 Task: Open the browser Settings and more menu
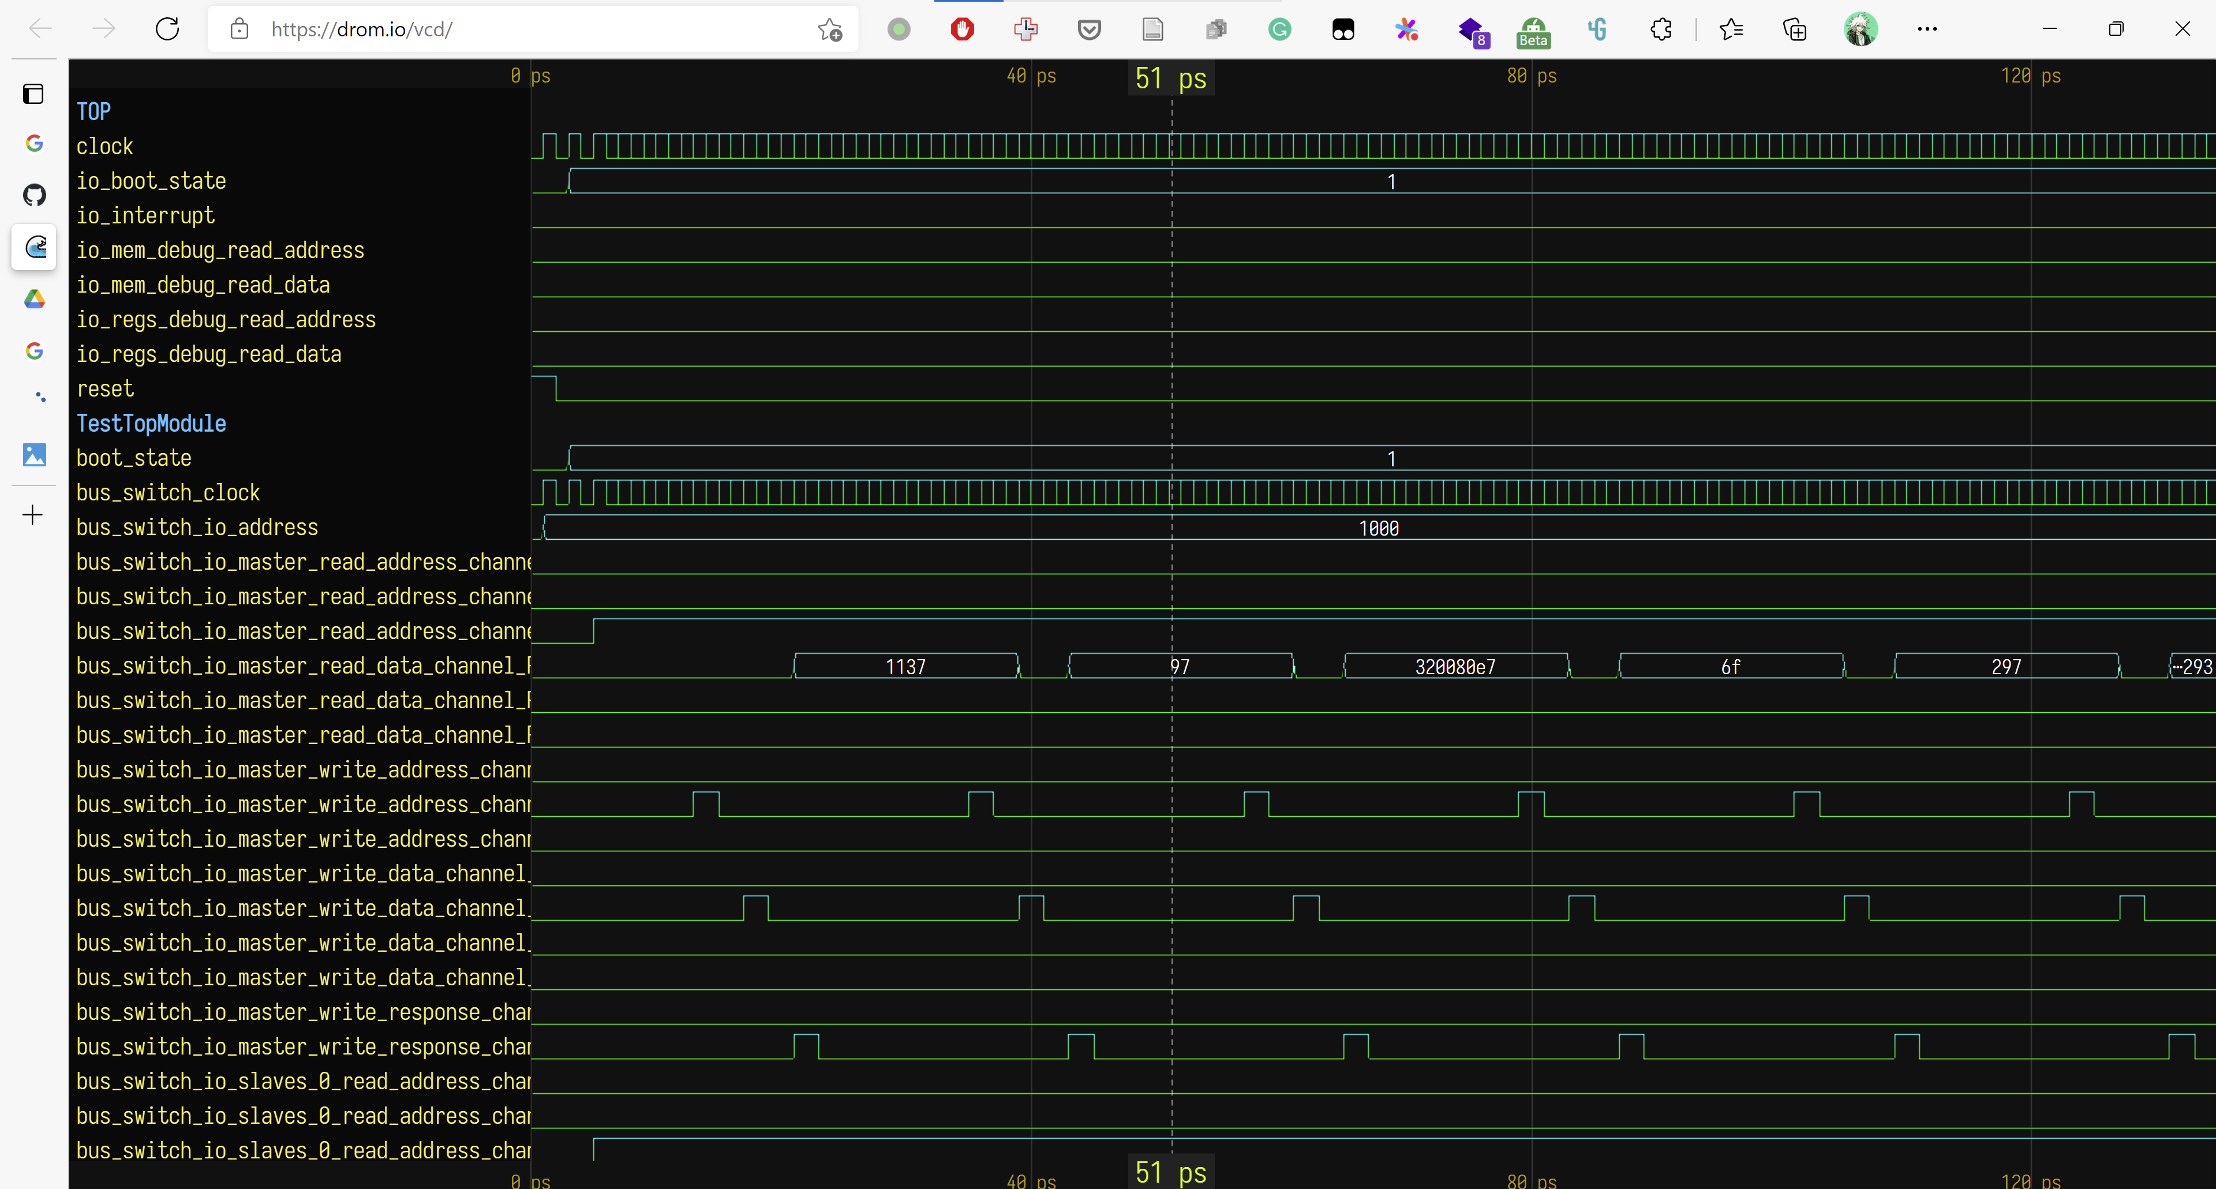pos(1927,29)
